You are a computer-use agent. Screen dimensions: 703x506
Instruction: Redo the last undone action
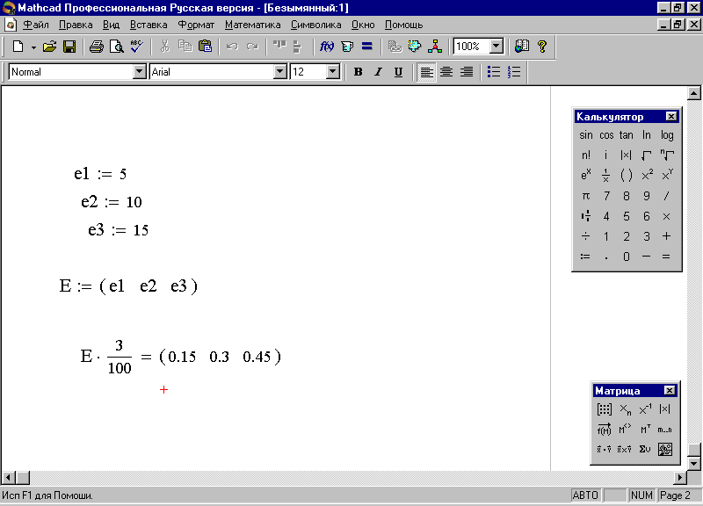[x=252, y=47]
